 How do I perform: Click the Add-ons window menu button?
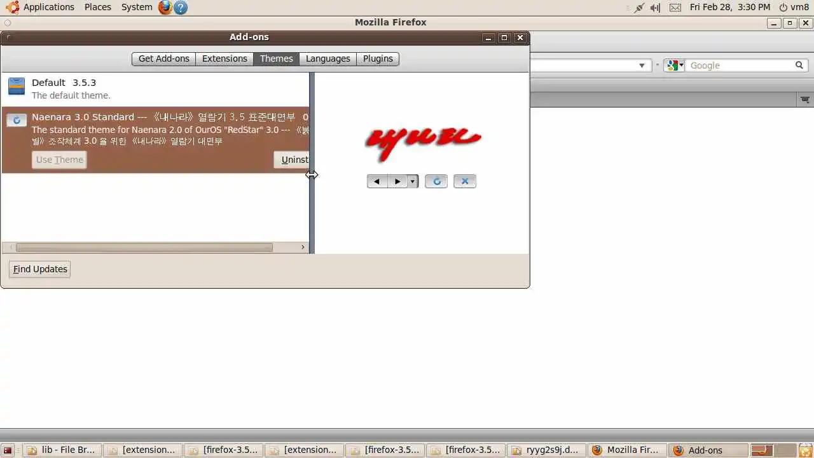tap(8, 38)
